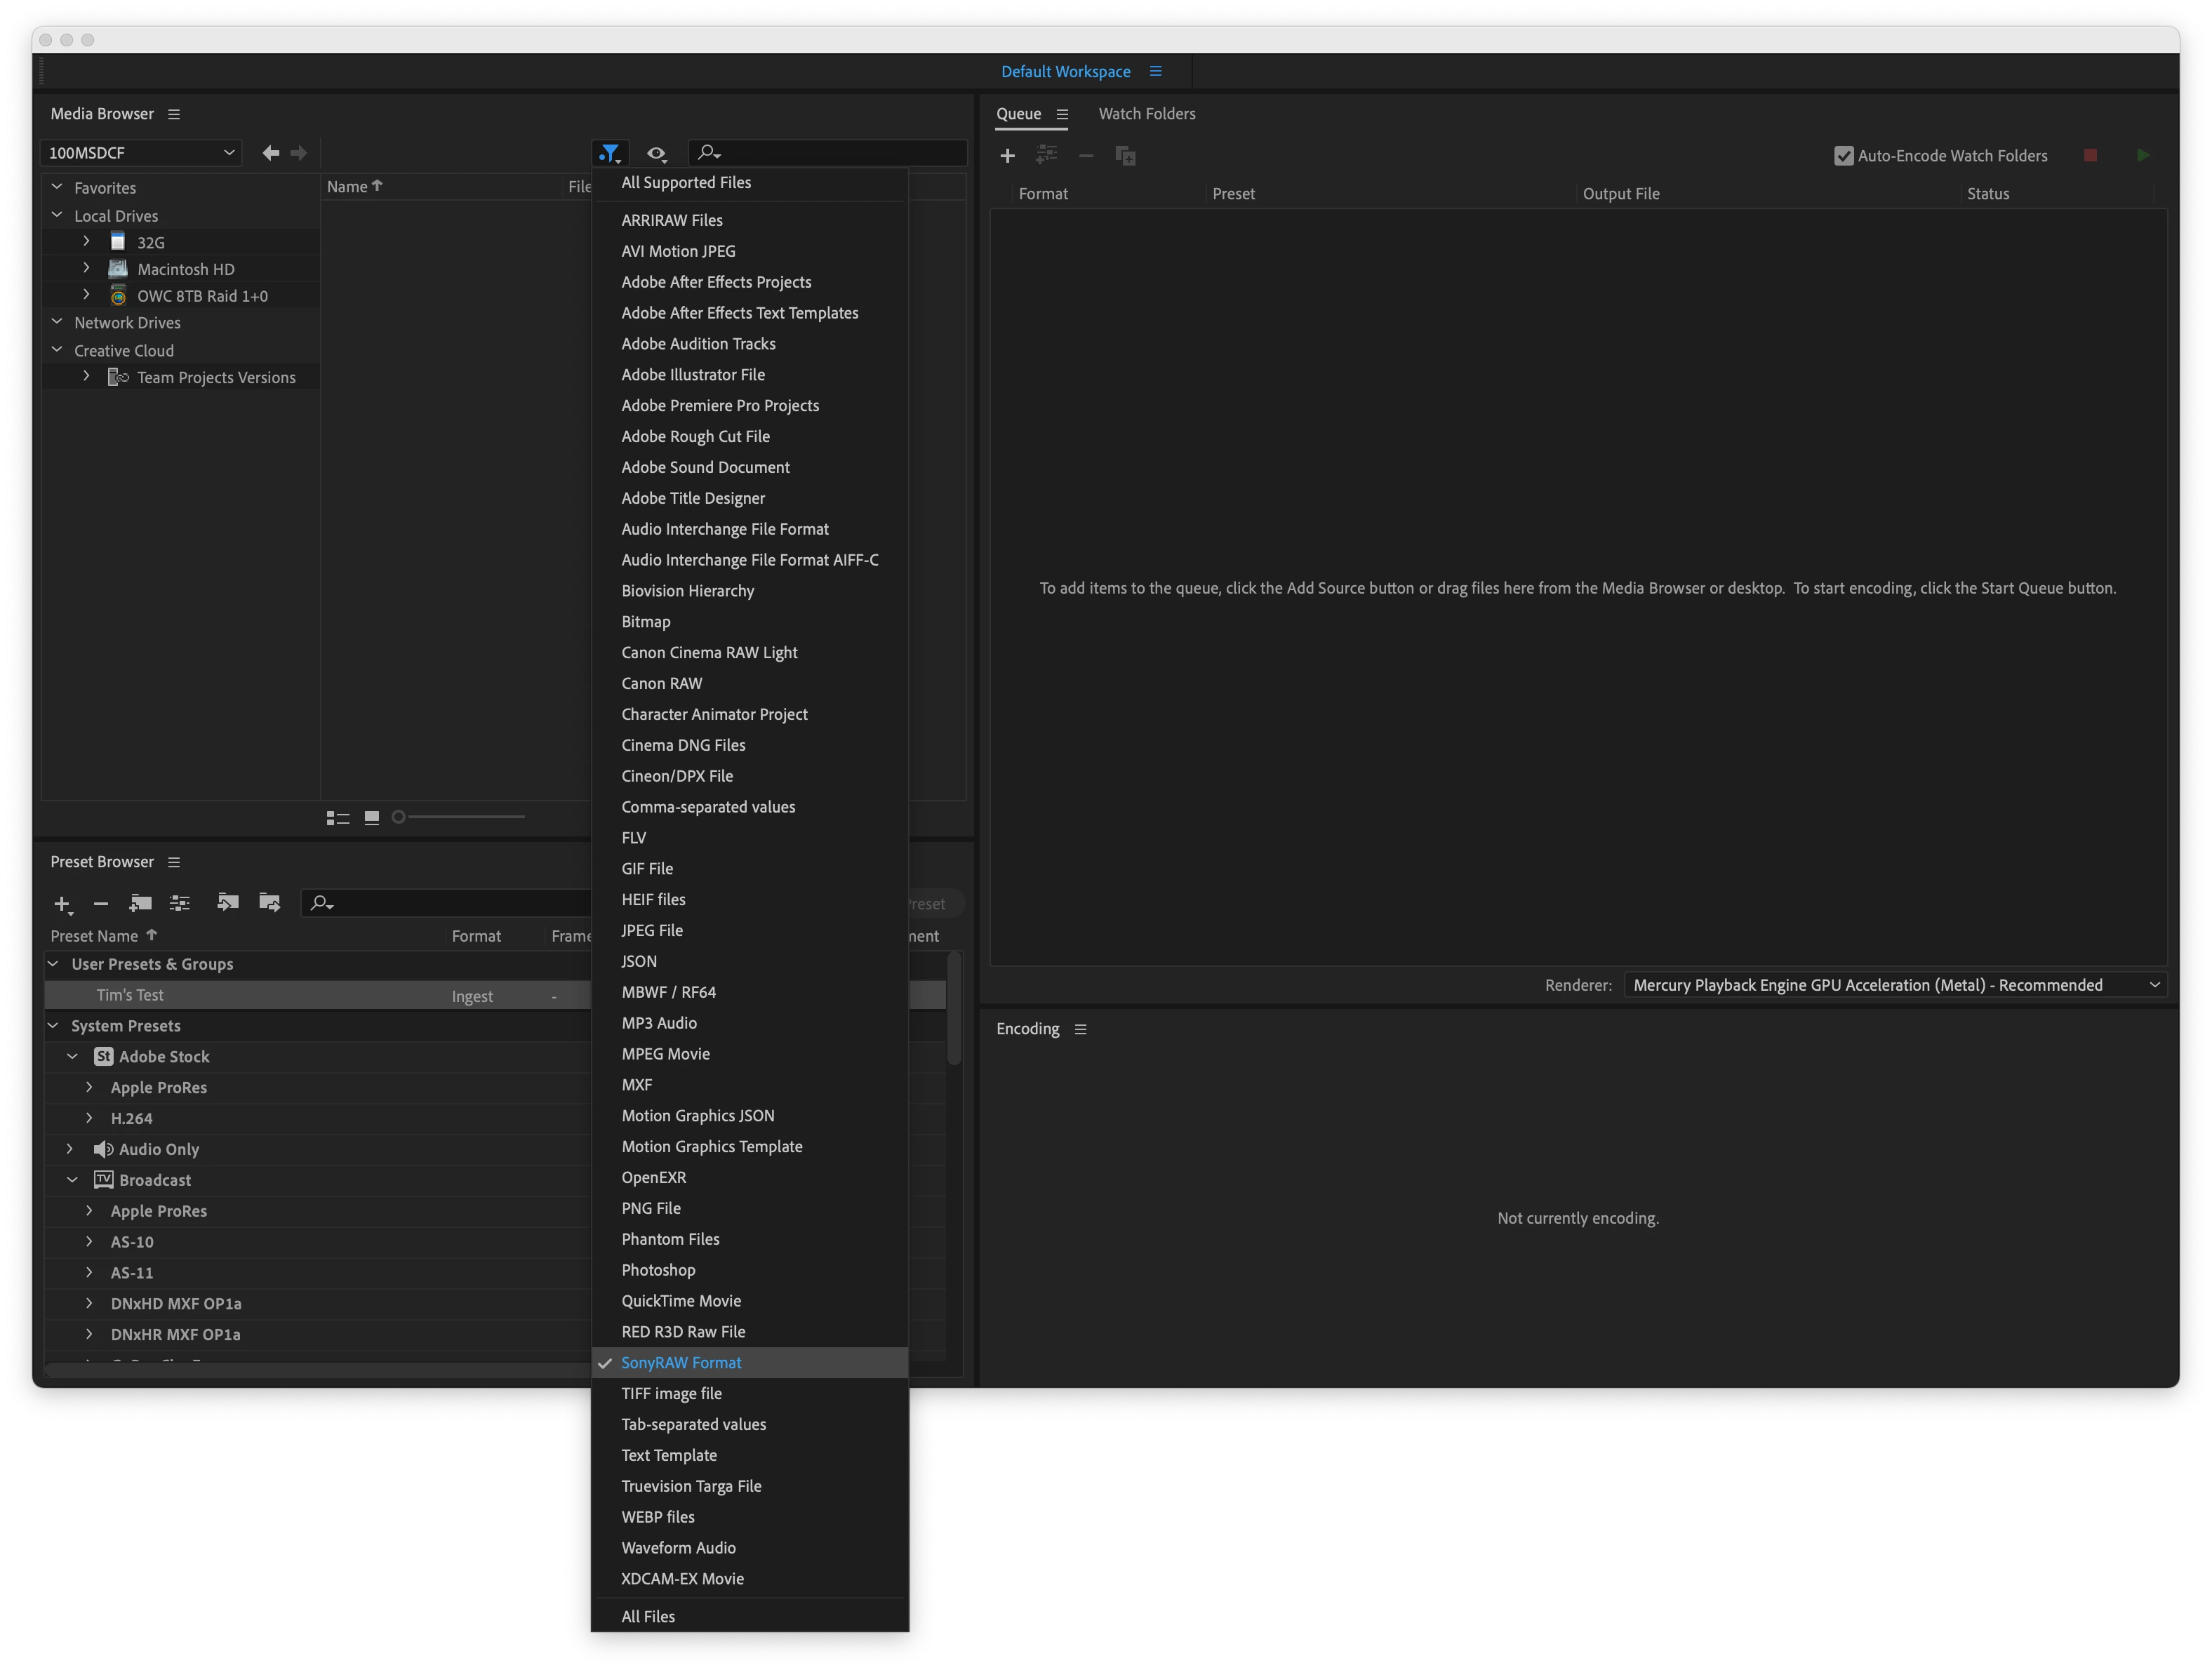The width and height of the screenshot is (2212, 1670).
Task: Click the Create New Preset plus icon
Action: point(62,904)
